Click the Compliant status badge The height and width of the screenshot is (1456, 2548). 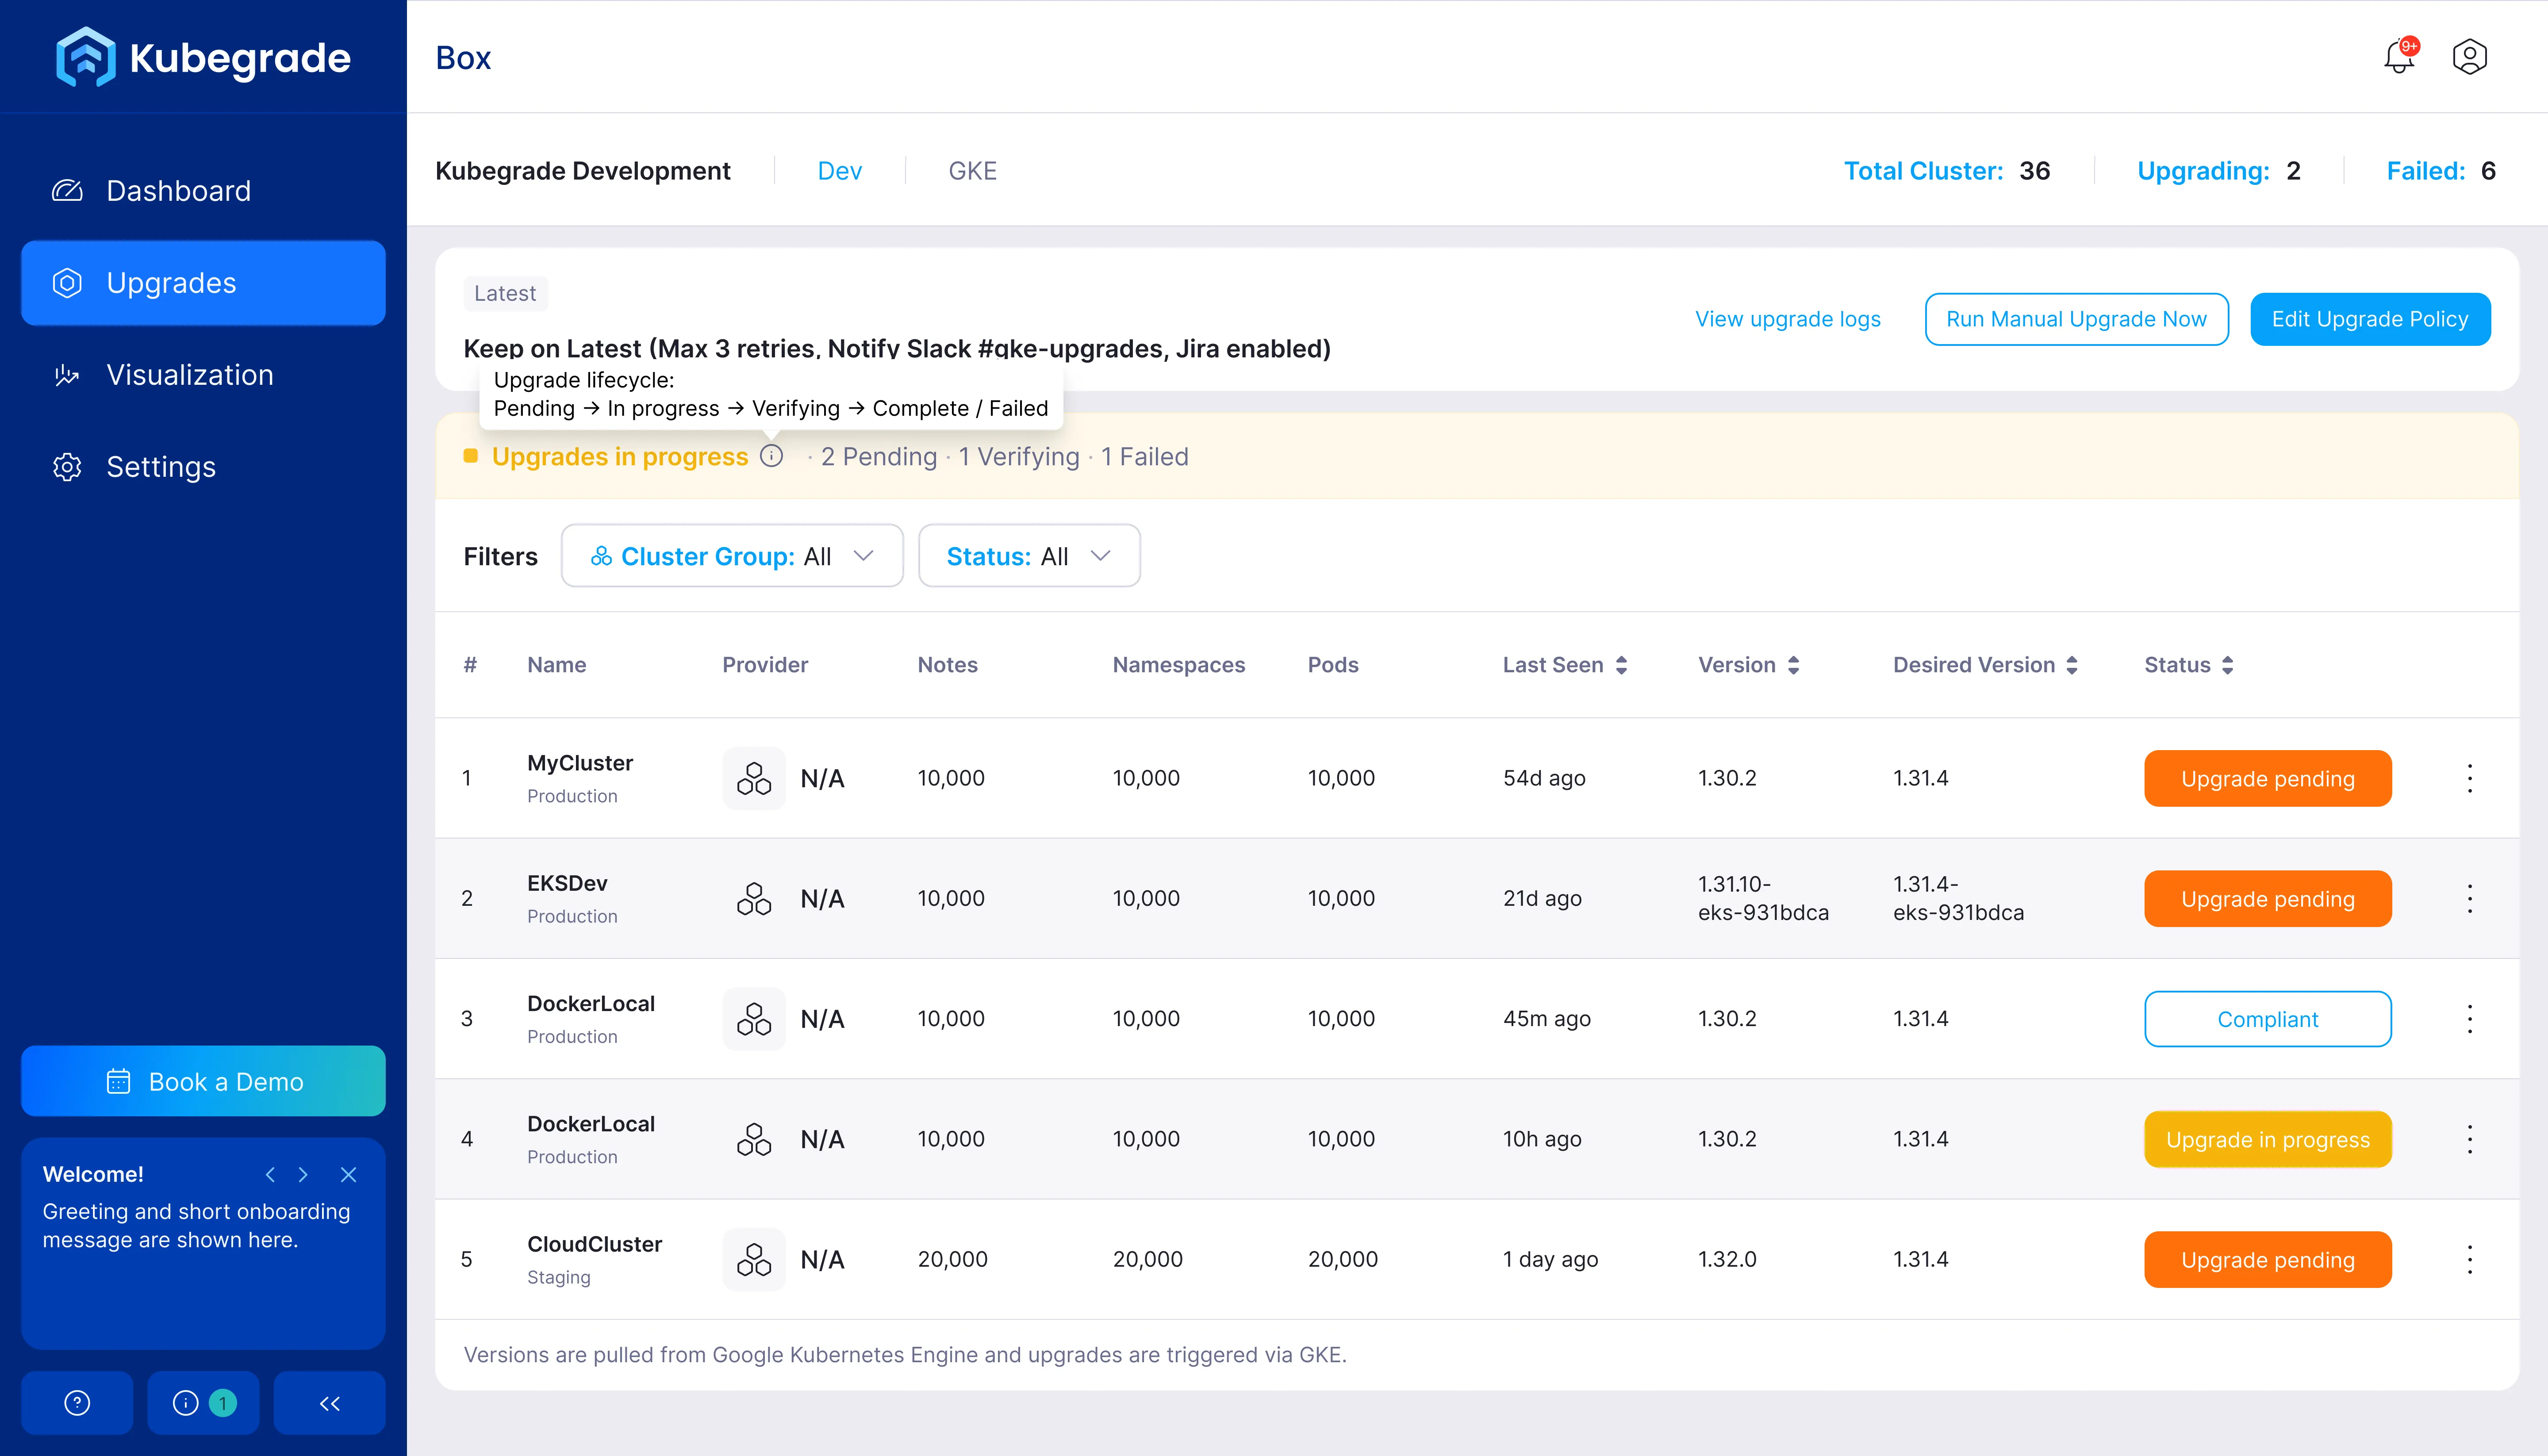pos(2267,1019)
